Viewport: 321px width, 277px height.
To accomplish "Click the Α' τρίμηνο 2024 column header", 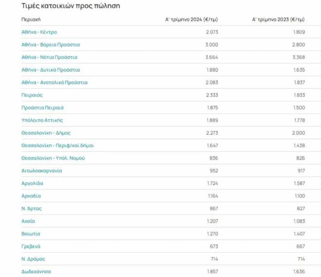I will (192, 19).
